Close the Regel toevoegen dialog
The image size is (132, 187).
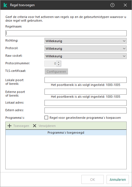(x=125, y=5)
